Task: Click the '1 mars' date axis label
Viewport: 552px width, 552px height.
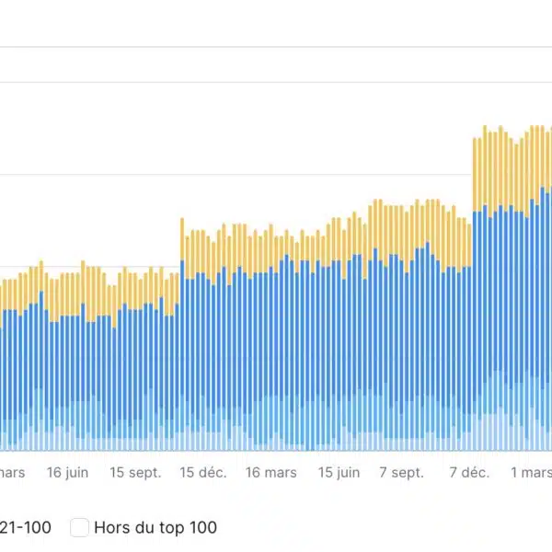Action: (532, 472)
